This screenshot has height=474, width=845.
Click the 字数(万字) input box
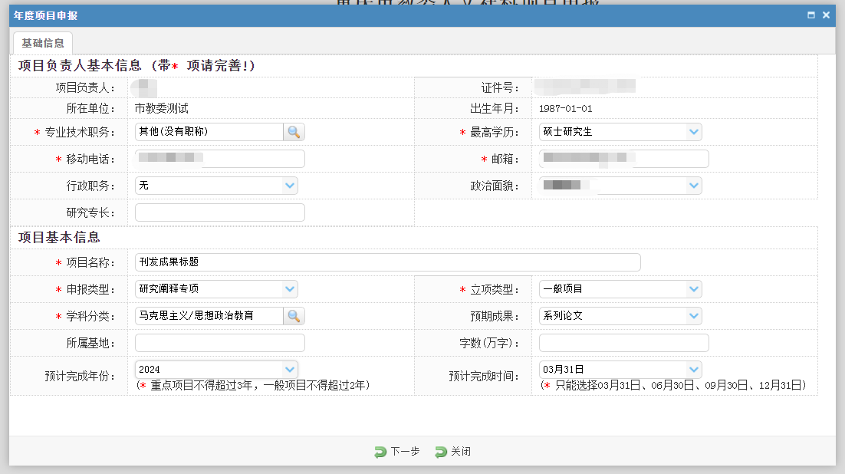pos(623,343)
